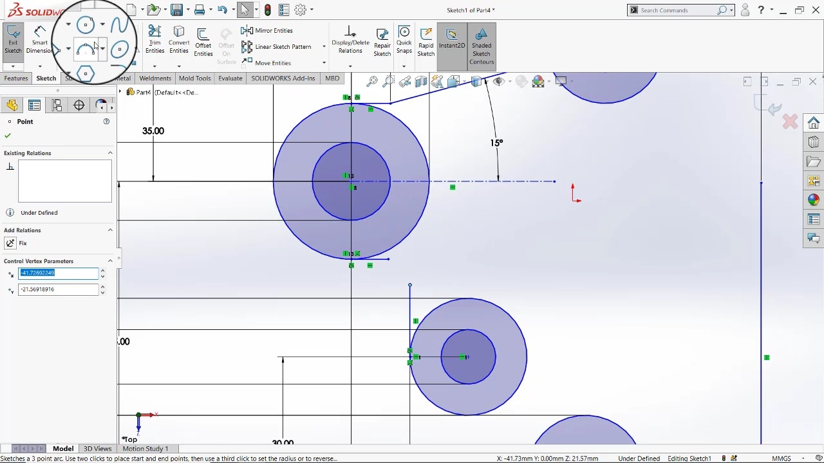
Task: Click the Exit Sketch button
Action: (13, 40)
